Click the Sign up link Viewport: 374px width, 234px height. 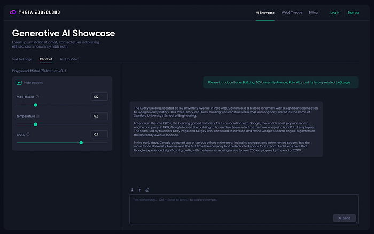click(353, 13)
